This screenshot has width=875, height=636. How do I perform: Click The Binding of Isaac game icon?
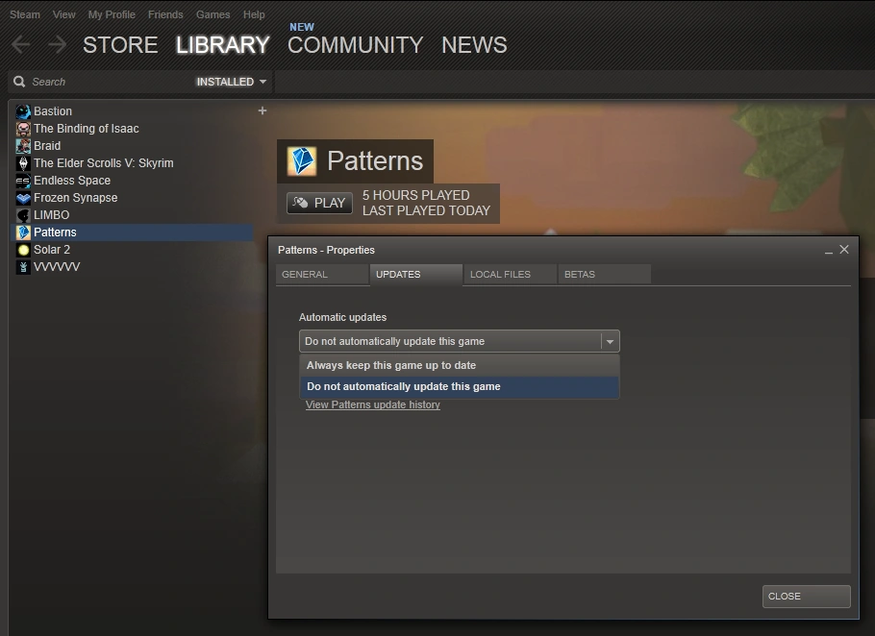coord(24,128)
